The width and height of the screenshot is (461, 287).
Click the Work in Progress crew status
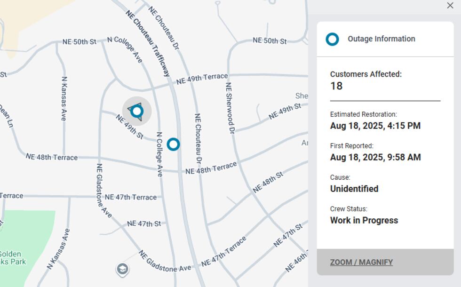point(363,220)
